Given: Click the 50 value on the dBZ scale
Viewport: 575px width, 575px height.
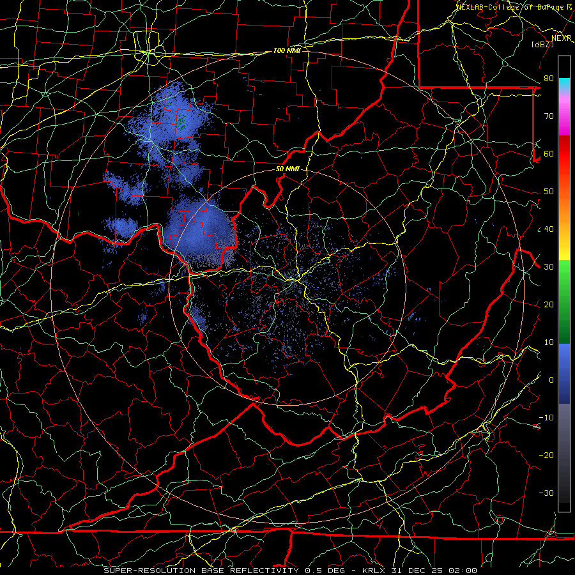Looking at the screenshot, I should tap(549, 192).
